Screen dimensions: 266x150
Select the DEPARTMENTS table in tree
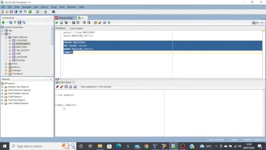tap(23, 44)
